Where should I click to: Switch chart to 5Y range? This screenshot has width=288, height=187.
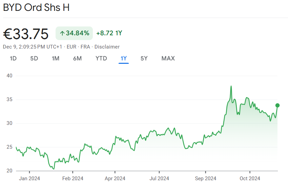144,58
